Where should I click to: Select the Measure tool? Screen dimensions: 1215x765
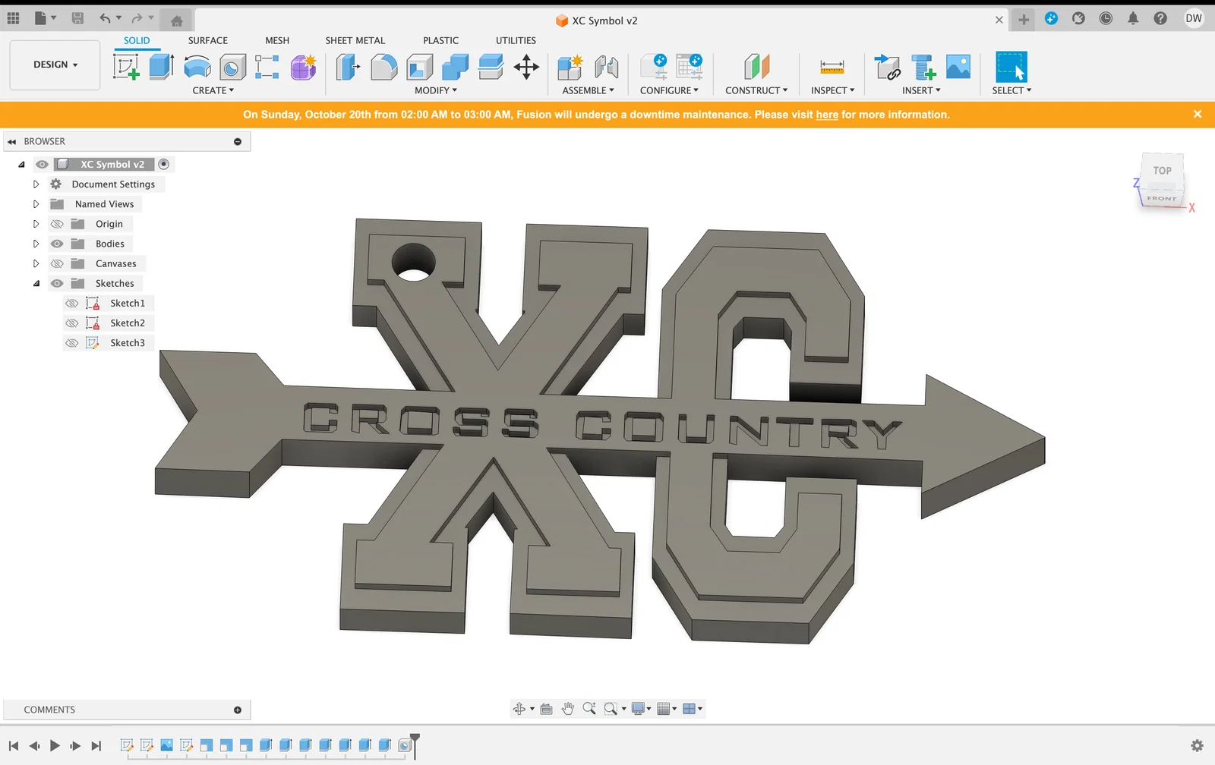coord(832,67)
